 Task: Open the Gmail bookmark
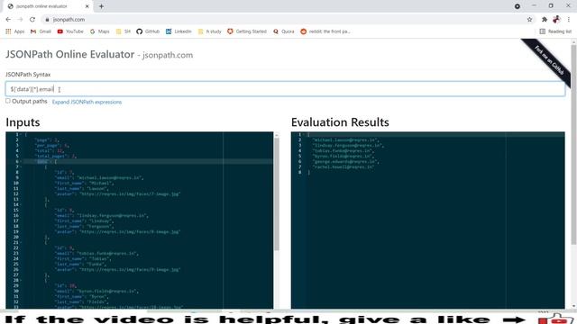coord(41,31)
